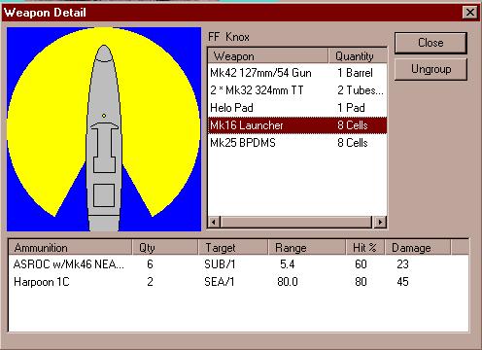The image size is (482, 350).
Task: Select the Harpoon 1C ammunition row
Action: click(238, 282)
